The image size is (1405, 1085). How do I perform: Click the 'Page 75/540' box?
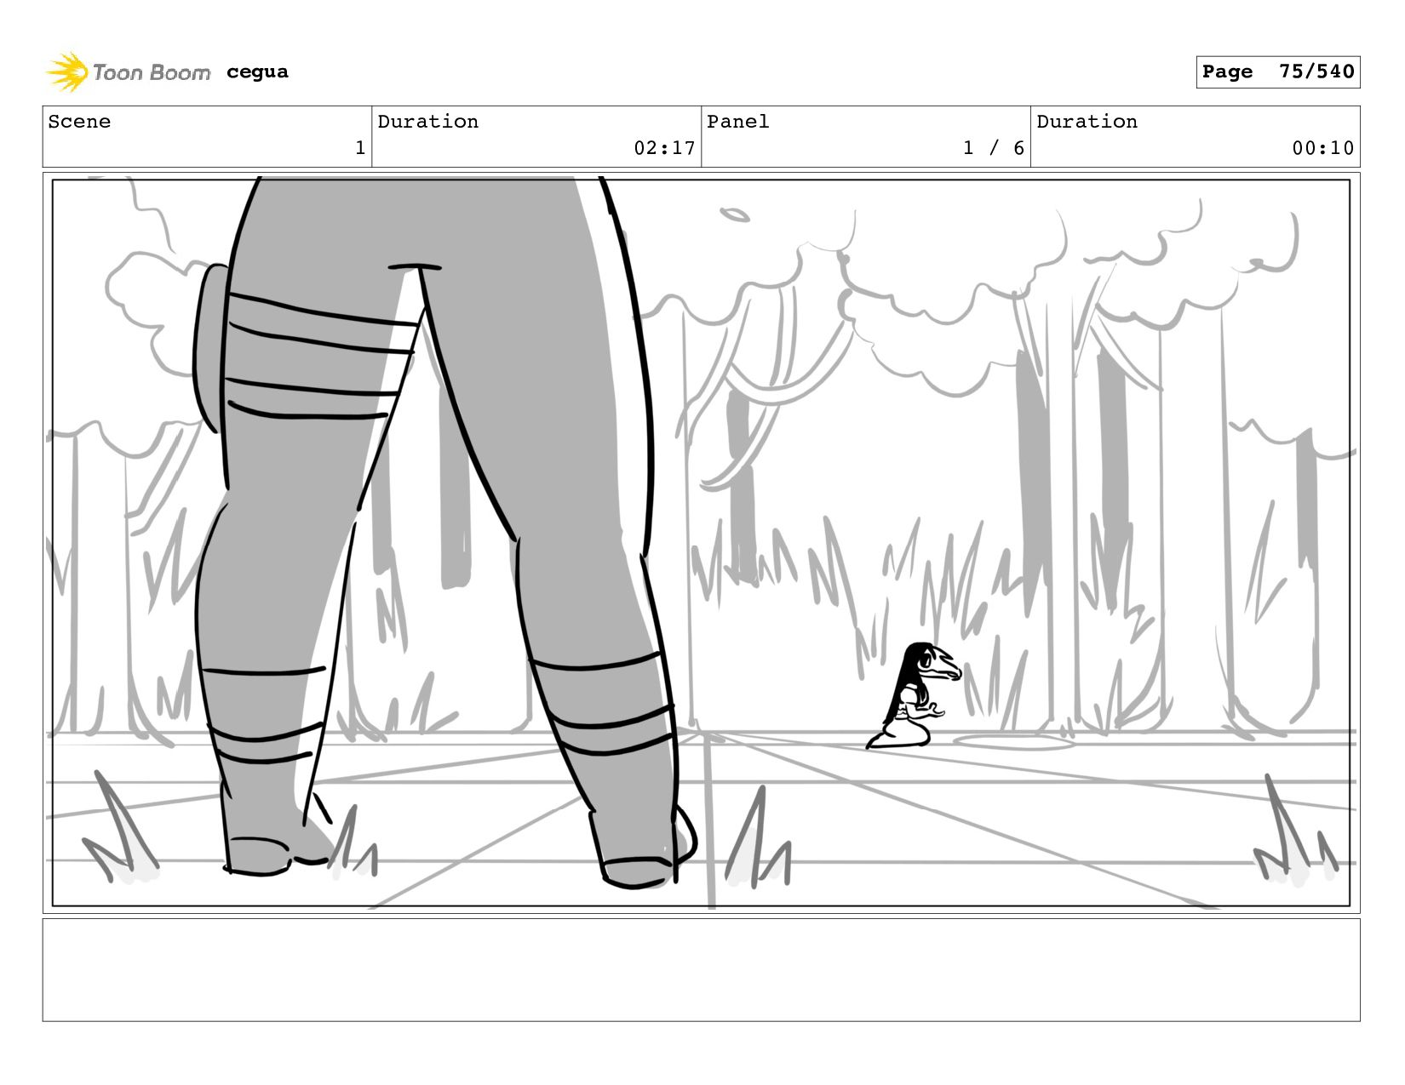[x=1277, y=71]
